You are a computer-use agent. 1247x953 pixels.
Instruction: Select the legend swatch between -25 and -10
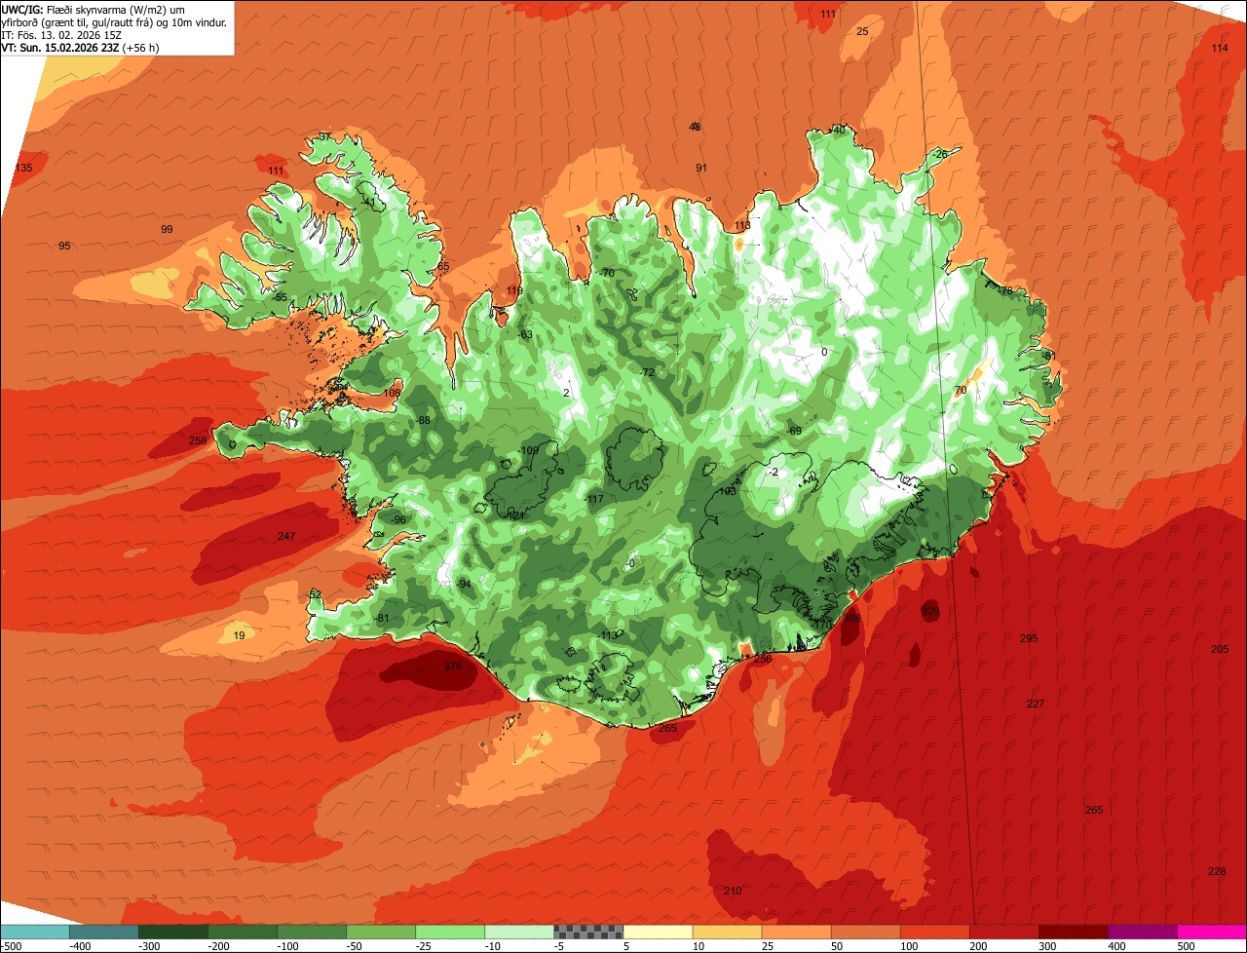(450, 932)
